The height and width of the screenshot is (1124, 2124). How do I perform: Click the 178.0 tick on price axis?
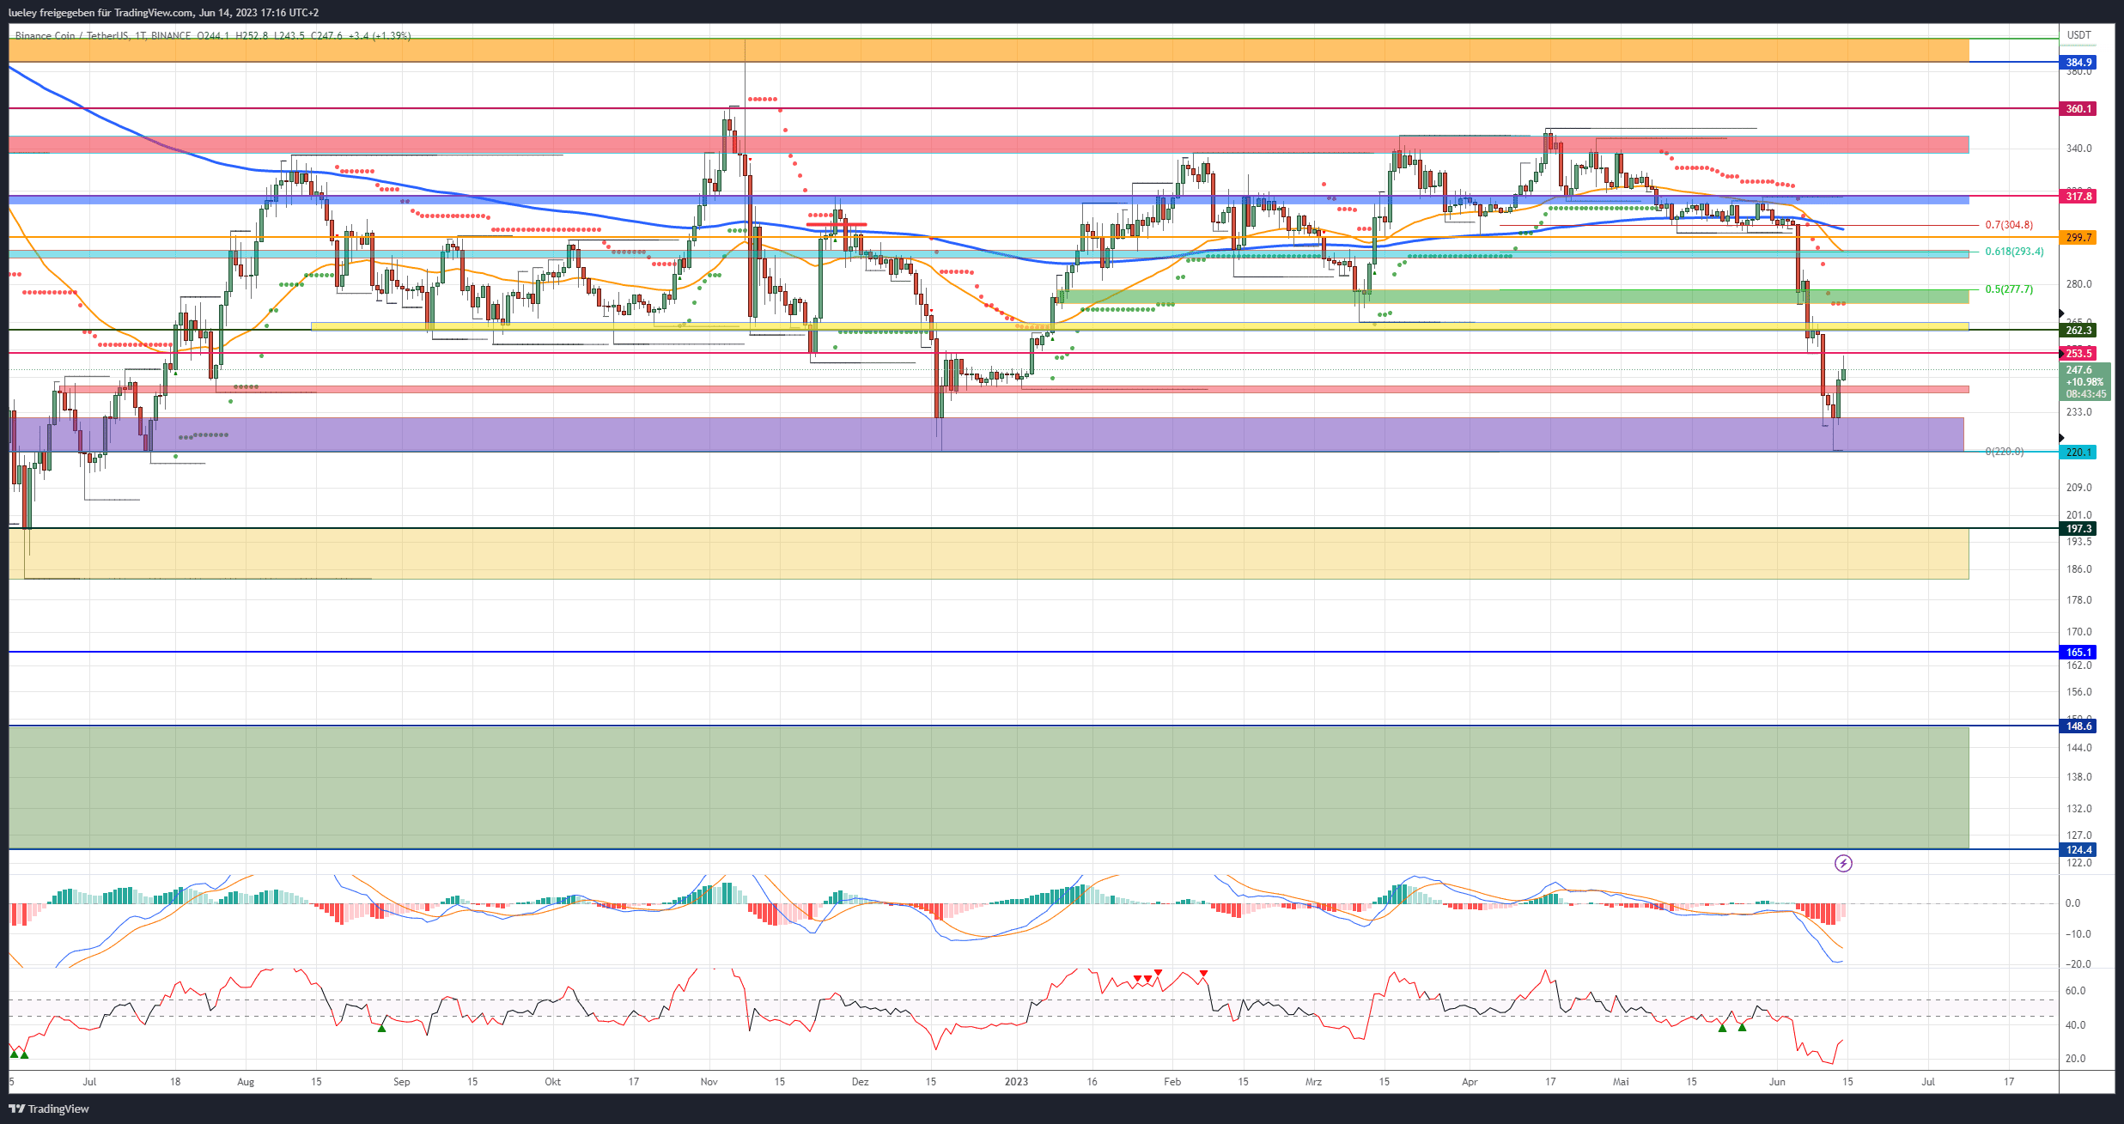2078,600
